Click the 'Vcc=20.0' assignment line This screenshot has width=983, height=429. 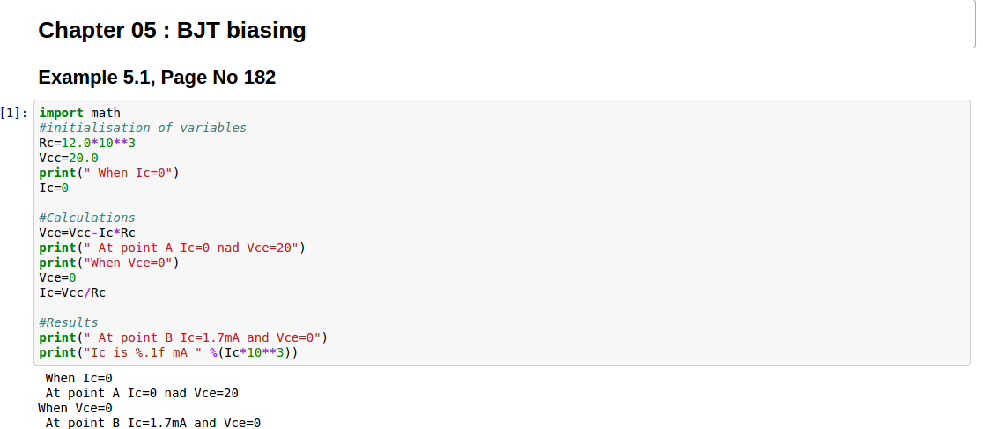pos(69,158)
